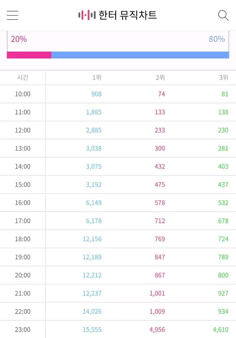Click the 4,610 third-place value
Screen dimensions: 236x338
coord(221,329)
